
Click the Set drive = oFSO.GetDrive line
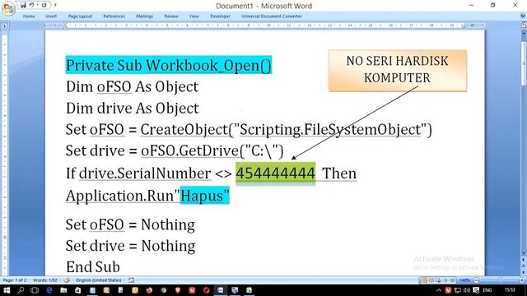(x=175, y=151)
